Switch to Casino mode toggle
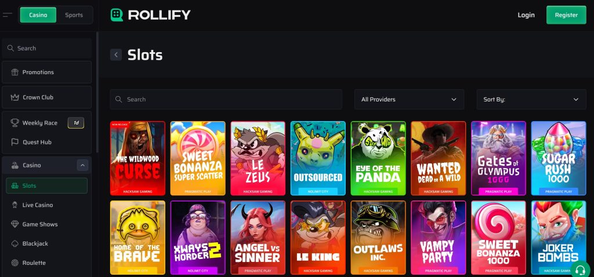Screen dimensions: 594x277 click(38, 15)
